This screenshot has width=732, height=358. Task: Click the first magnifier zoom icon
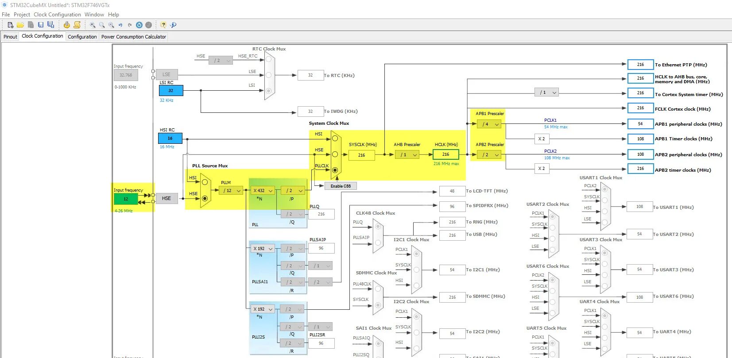(x=93, y=25)
